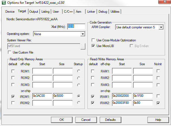The height and width of the screenshot is (126, 171).
Task: Check the ROM1 default checkbox
Action: click(x=13, y=71)
